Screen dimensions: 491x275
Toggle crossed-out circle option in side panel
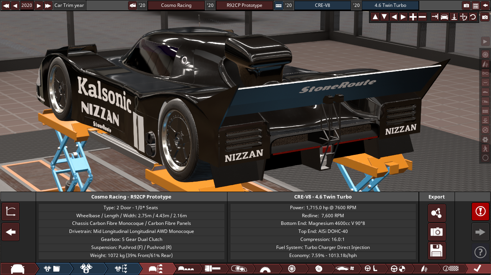click(485, 130)
